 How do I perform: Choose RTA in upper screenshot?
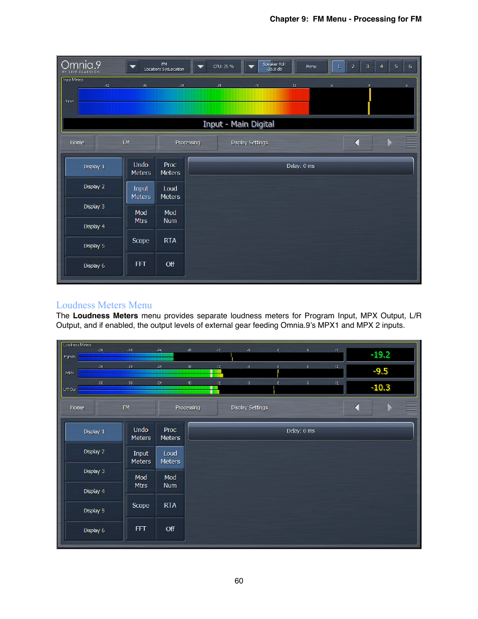(170, 241)
